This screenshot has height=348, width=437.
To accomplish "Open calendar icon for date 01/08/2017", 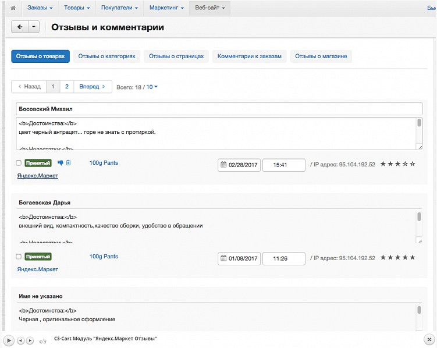I will coord(223,258).
